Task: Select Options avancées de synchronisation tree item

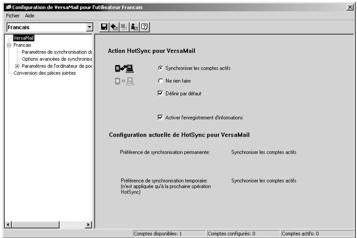Action: point(57,59)
